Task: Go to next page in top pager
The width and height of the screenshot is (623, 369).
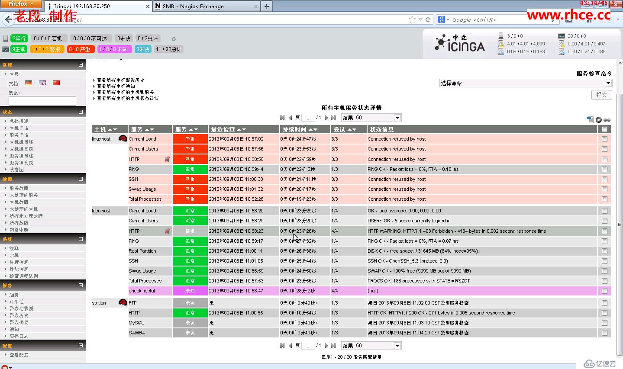Action: [326, 118]
